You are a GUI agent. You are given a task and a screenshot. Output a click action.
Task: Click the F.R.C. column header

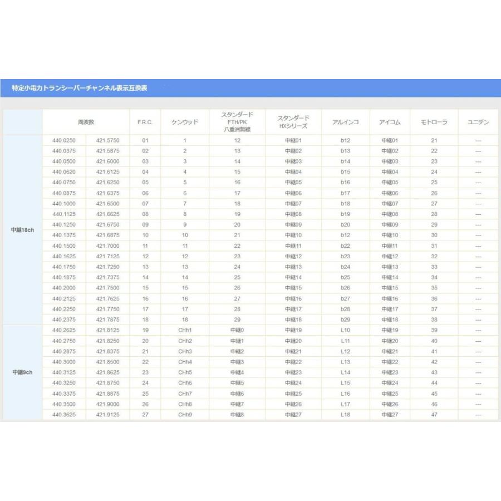pyautogui.click(x=145, y=122)
